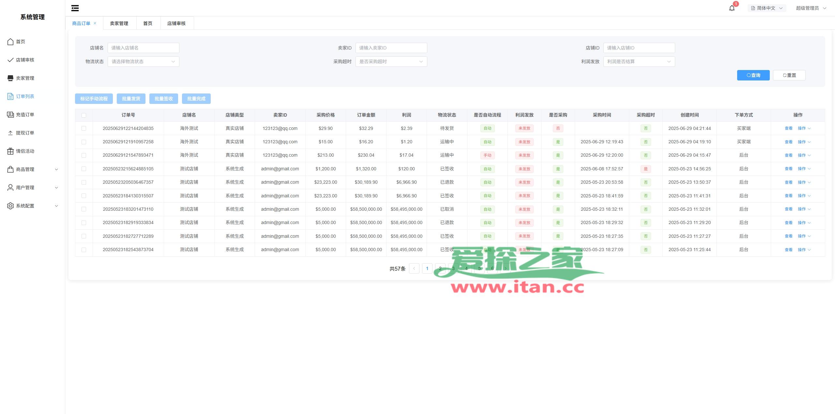Click the bag icon for 商品管理

coord(10,169)
